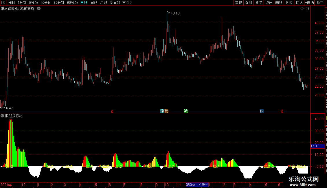Click the 37.50 price axis label
Image resolution: width=327 pixels, height=188 pixels.
[319, 32]
